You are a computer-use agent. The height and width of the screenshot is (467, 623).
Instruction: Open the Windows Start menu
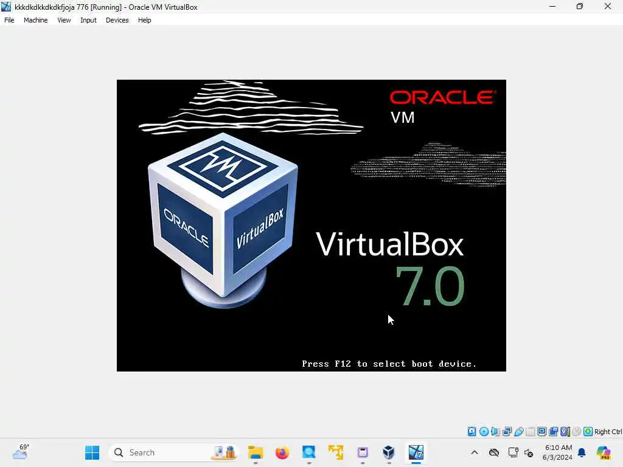[x=92, y=452]
